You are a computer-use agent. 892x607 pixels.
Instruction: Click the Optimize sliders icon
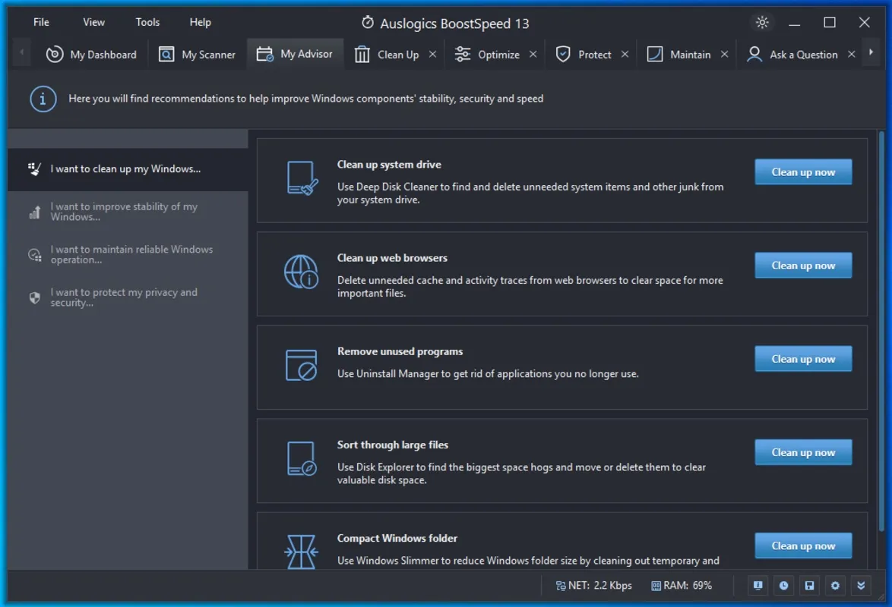tap(463, 54)
